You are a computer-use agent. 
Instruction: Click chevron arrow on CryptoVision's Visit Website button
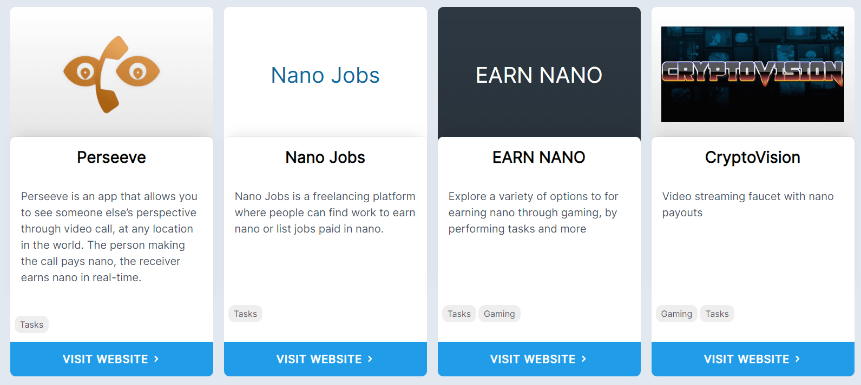[x=798, y=359]
